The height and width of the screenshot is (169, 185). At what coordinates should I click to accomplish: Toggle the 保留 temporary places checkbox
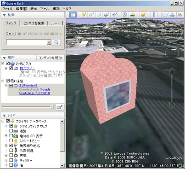(x=8, y=81)
